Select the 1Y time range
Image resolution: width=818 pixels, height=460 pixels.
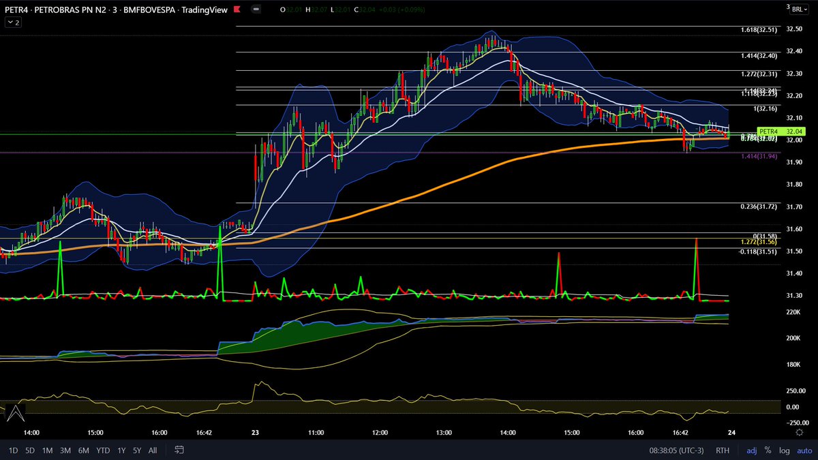coord(121,450)
